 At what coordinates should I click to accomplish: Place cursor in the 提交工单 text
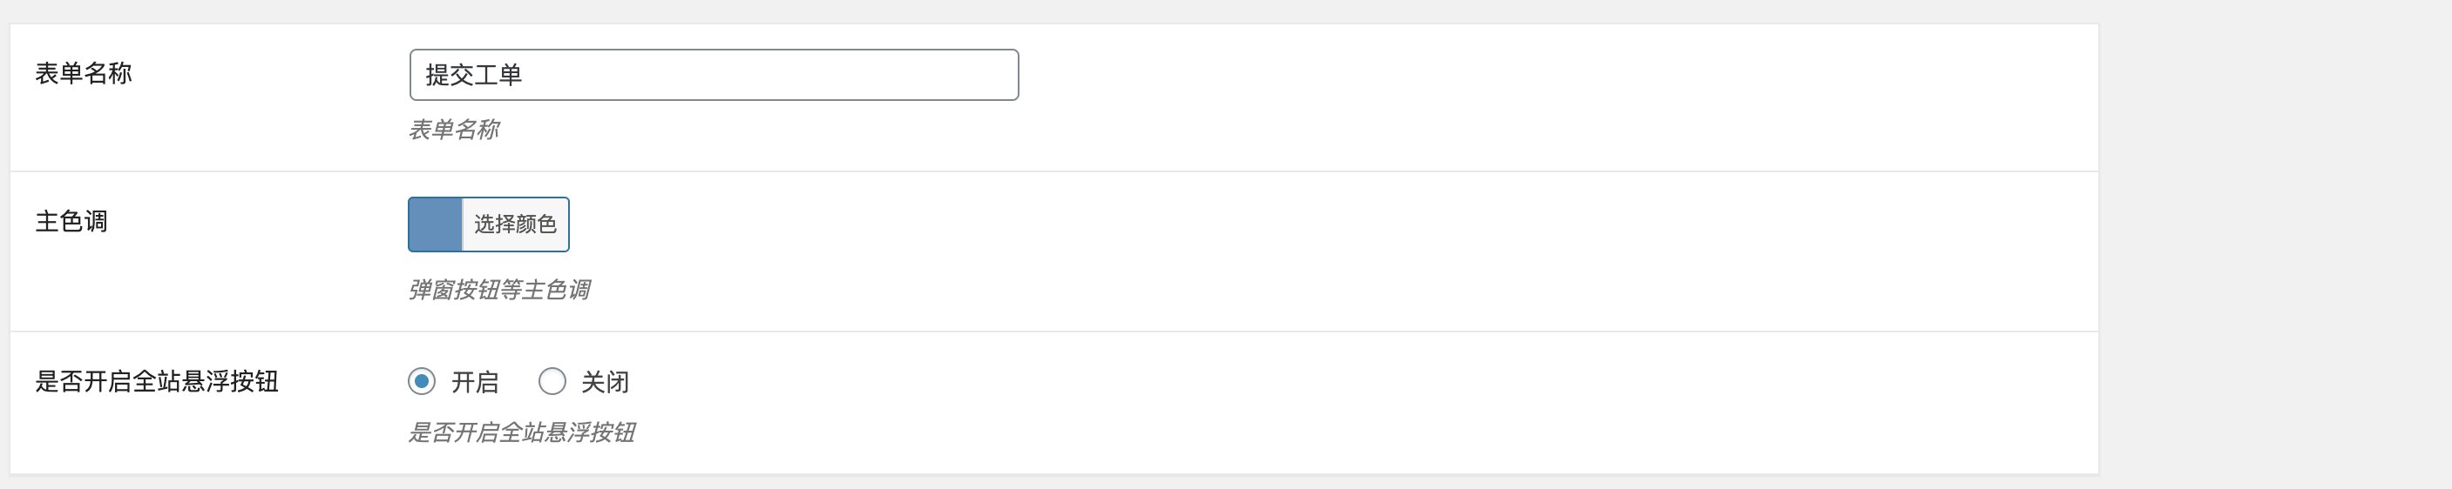[474, 75]
